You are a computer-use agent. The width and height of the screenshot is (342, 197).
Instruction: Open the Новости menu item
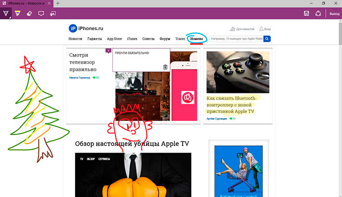pyautogui.click(x=75, y=39)
